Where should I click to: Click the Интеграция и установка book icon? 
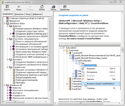coord(14,46)
